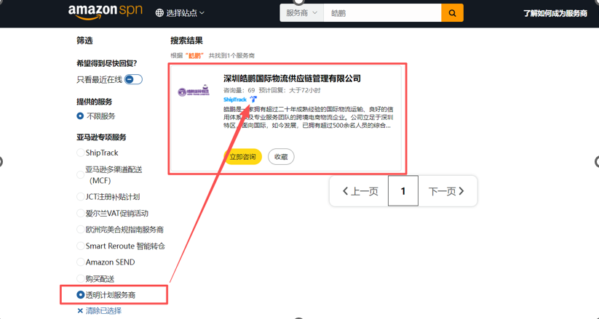
Task: Go to previous page with 上一页
Action: [x=360, y=191]
